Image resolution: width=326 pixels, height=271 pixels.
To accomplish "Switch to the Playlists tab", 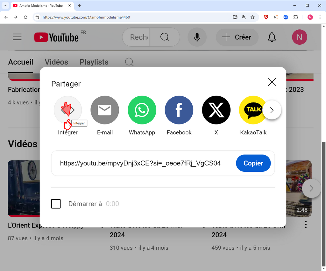I will point(94,62).
